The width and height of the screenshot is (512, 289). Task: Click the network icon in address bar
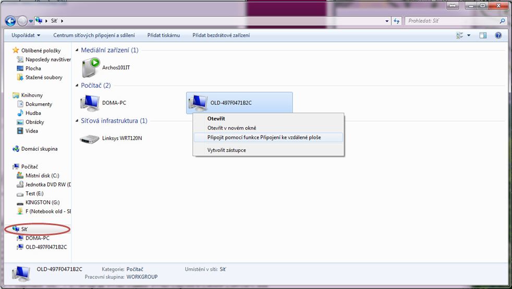tap(39, 20)
